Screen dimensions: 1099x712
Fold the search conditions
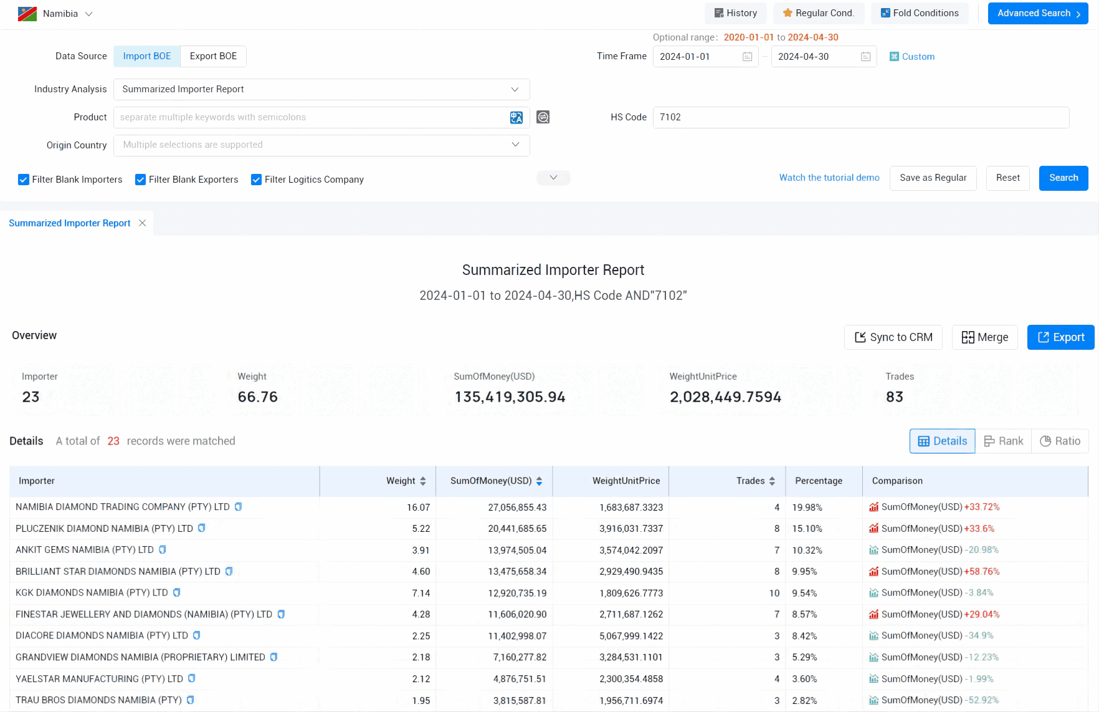pyautogui.click(x=920, y=13)
